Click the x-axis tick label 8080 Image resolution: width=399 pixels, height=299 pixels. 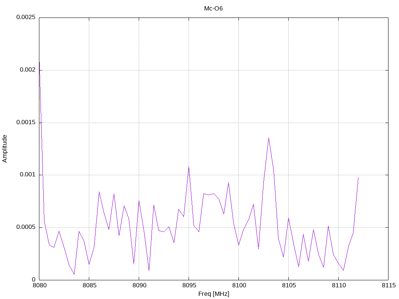pos(39,285)
